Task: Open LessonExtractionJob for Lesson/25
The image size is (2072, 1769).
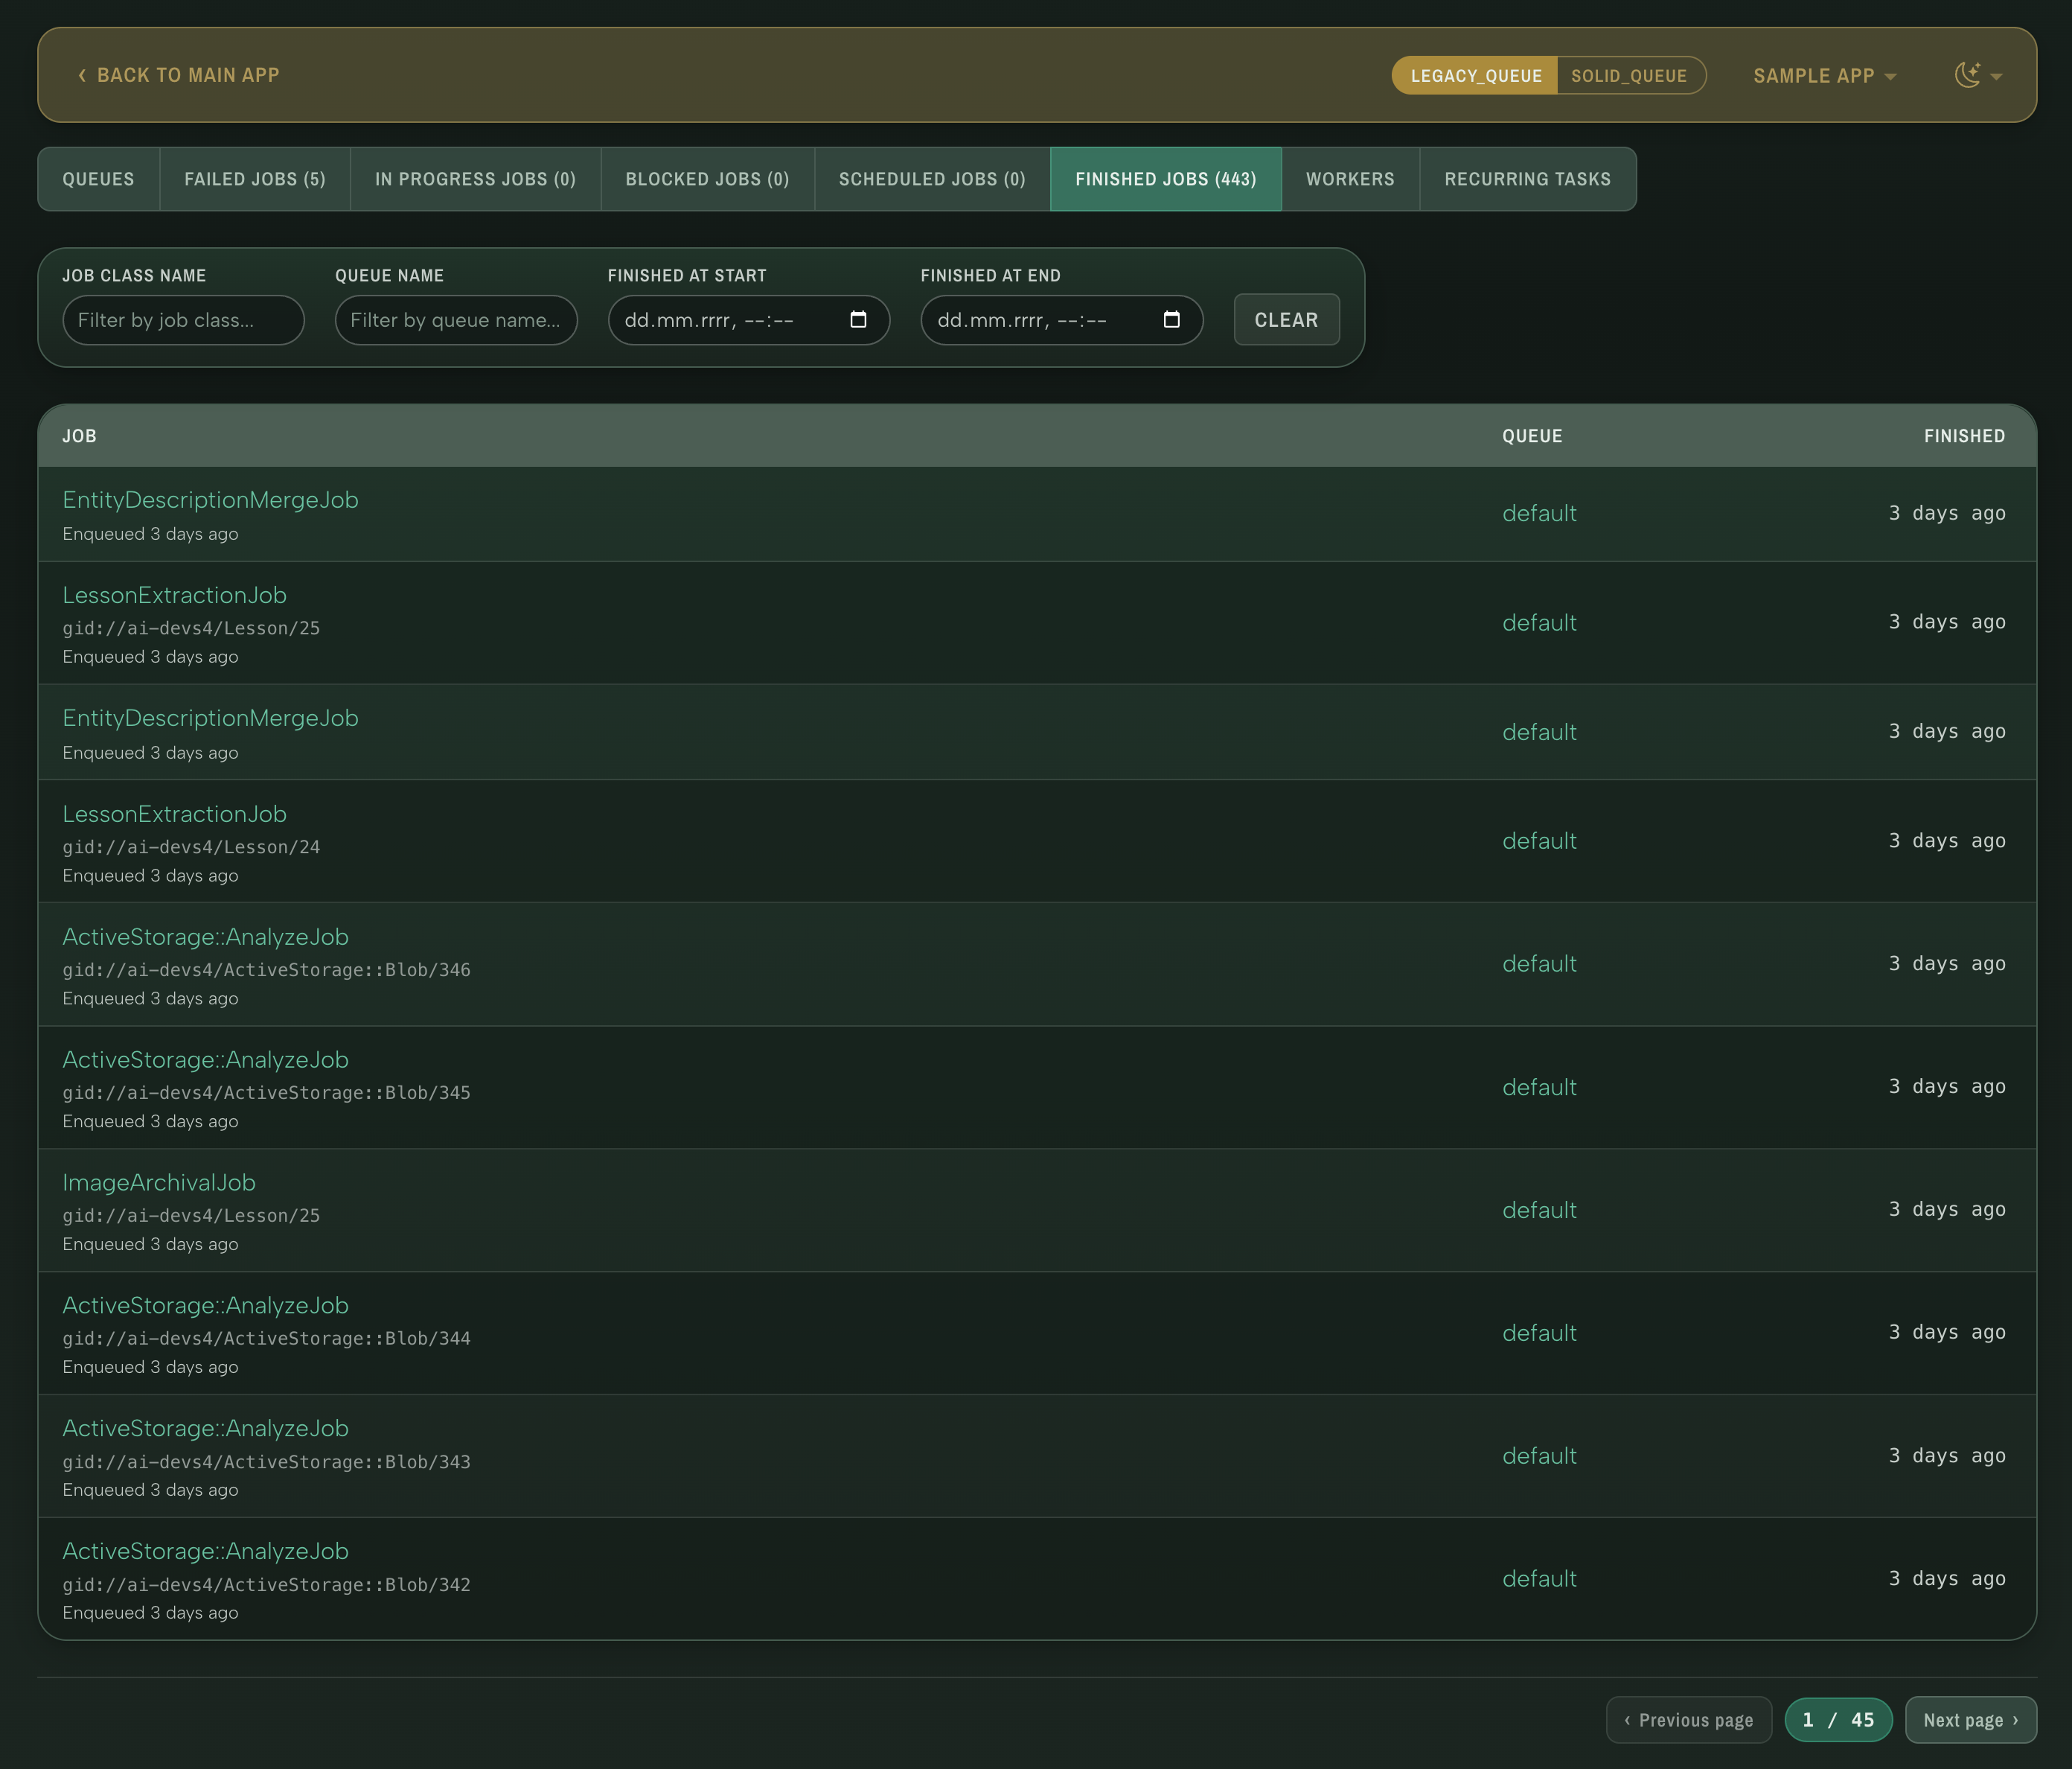Action: pos(174,594)
